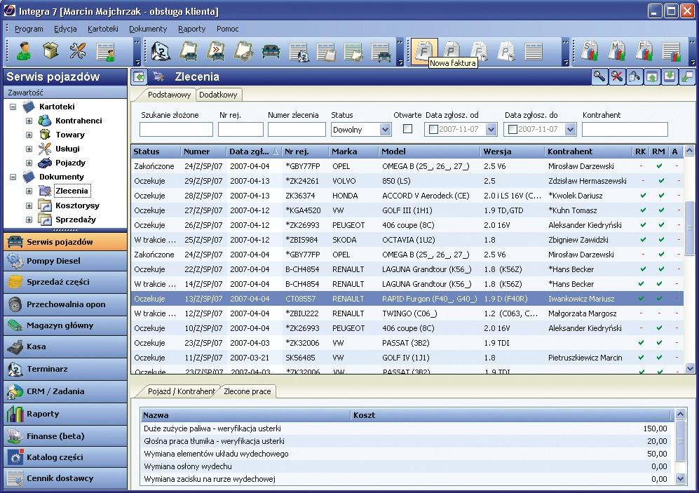Click the standalone blue car toolbar icon
The image size is (699, 493).
271,52
